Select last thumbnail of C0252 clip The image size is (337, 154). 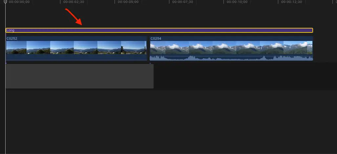133,48
